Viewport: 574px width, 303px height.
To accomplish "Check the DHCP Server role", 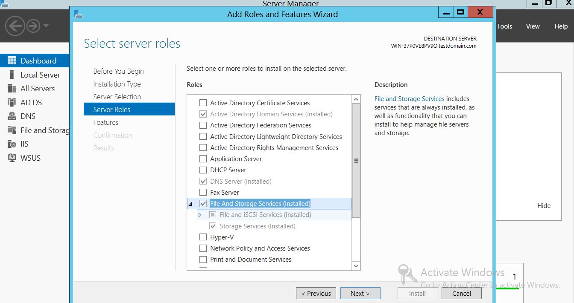I will [203, 170].
